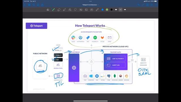The height and width of the screenshot is (102, 181).
Task: Select the Image insert tool
Action: coord(86,10)
